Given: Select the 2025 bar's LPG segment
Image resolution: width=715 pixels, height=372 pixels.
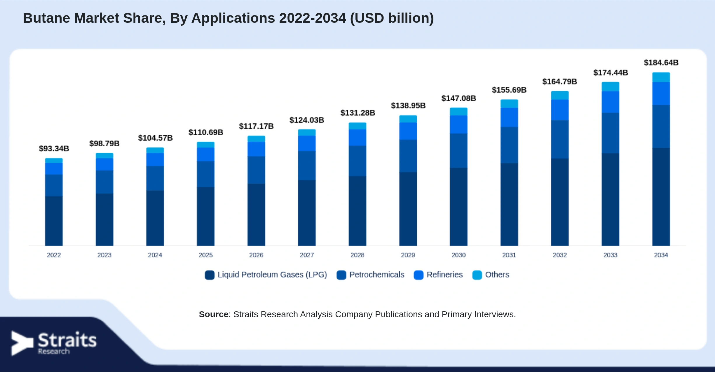Looking at the screenshot, I should tap(205, 216).
